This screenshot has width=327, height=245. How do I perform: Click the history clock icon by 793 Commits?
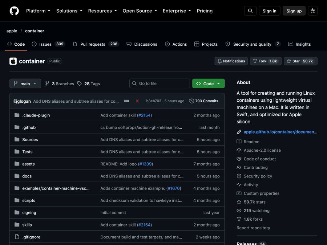[191, 101]
